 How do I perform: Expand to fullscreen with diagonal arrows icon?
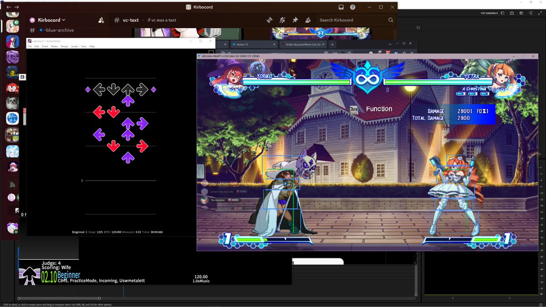click(540, 13)
